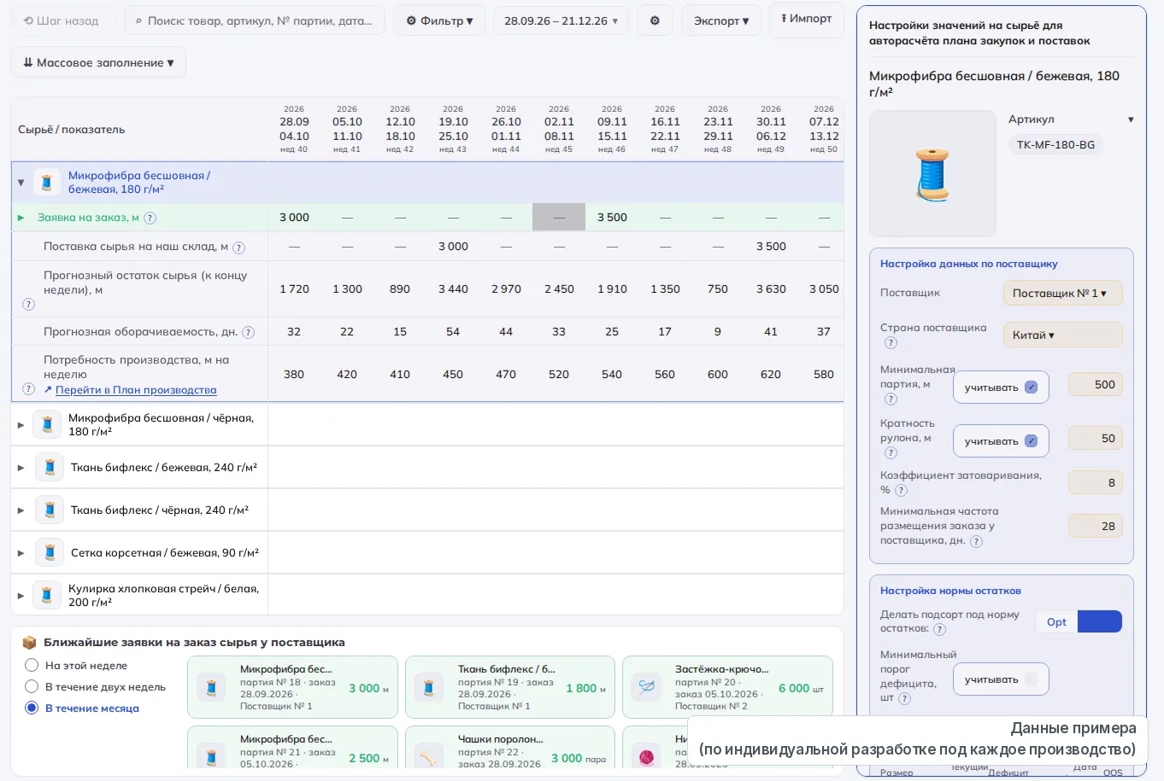Click the highlighted Заявка cell for week 45

click(x=559, y=217)
